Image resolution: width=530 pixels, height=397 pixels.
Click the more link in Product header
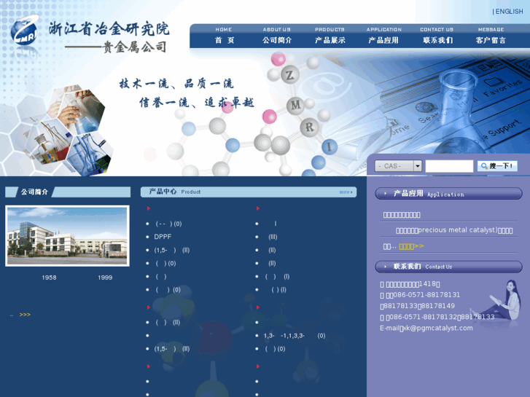(346, 192)
